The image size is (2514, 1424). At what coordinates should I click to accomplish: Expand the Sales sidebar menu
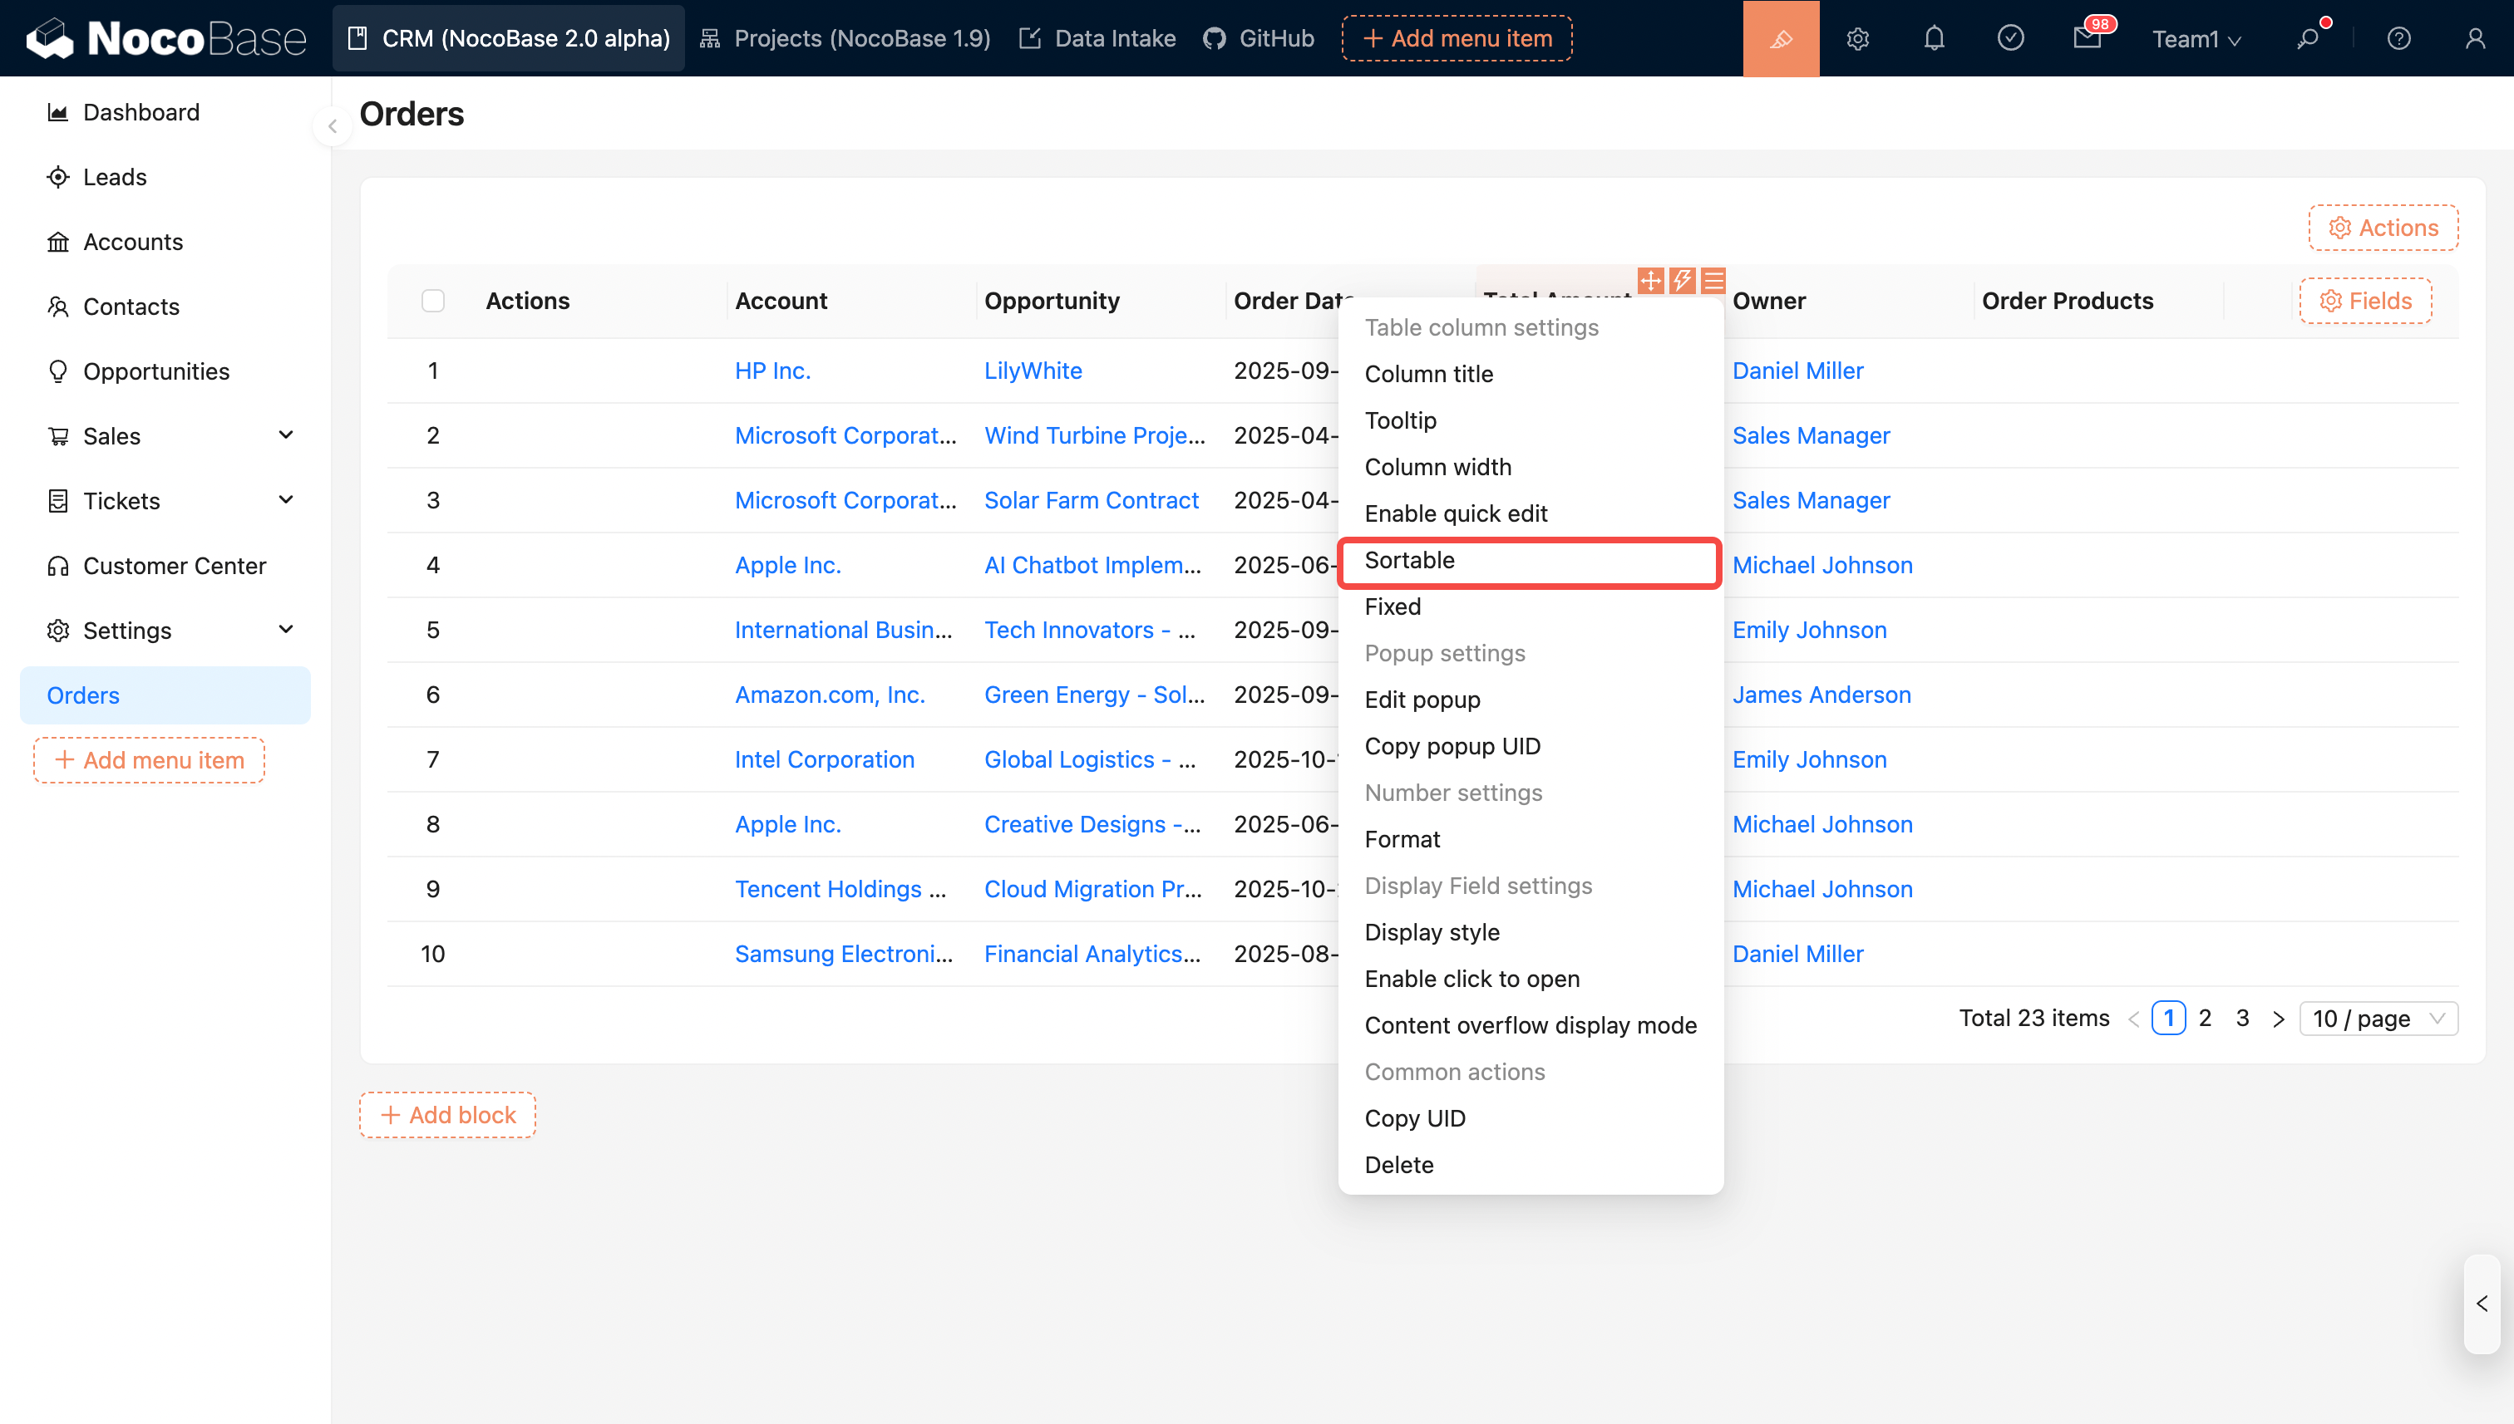click(286, 435)
